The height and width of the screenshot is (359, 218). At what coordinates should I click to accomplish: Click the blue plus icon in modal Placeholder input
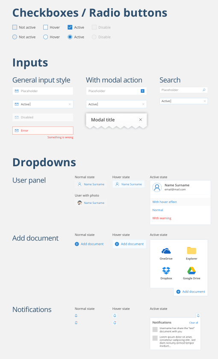[x=142, y=91]
